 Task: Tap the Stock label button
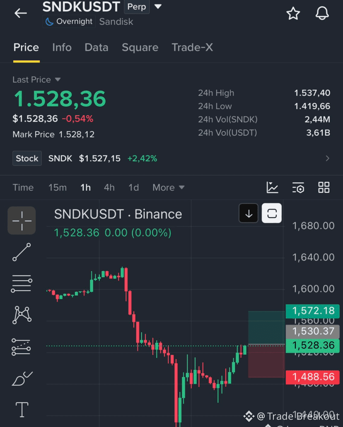pos(27,158)
